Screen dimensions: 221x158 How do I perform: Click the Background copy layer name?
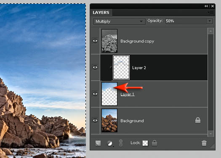[137, 41]
